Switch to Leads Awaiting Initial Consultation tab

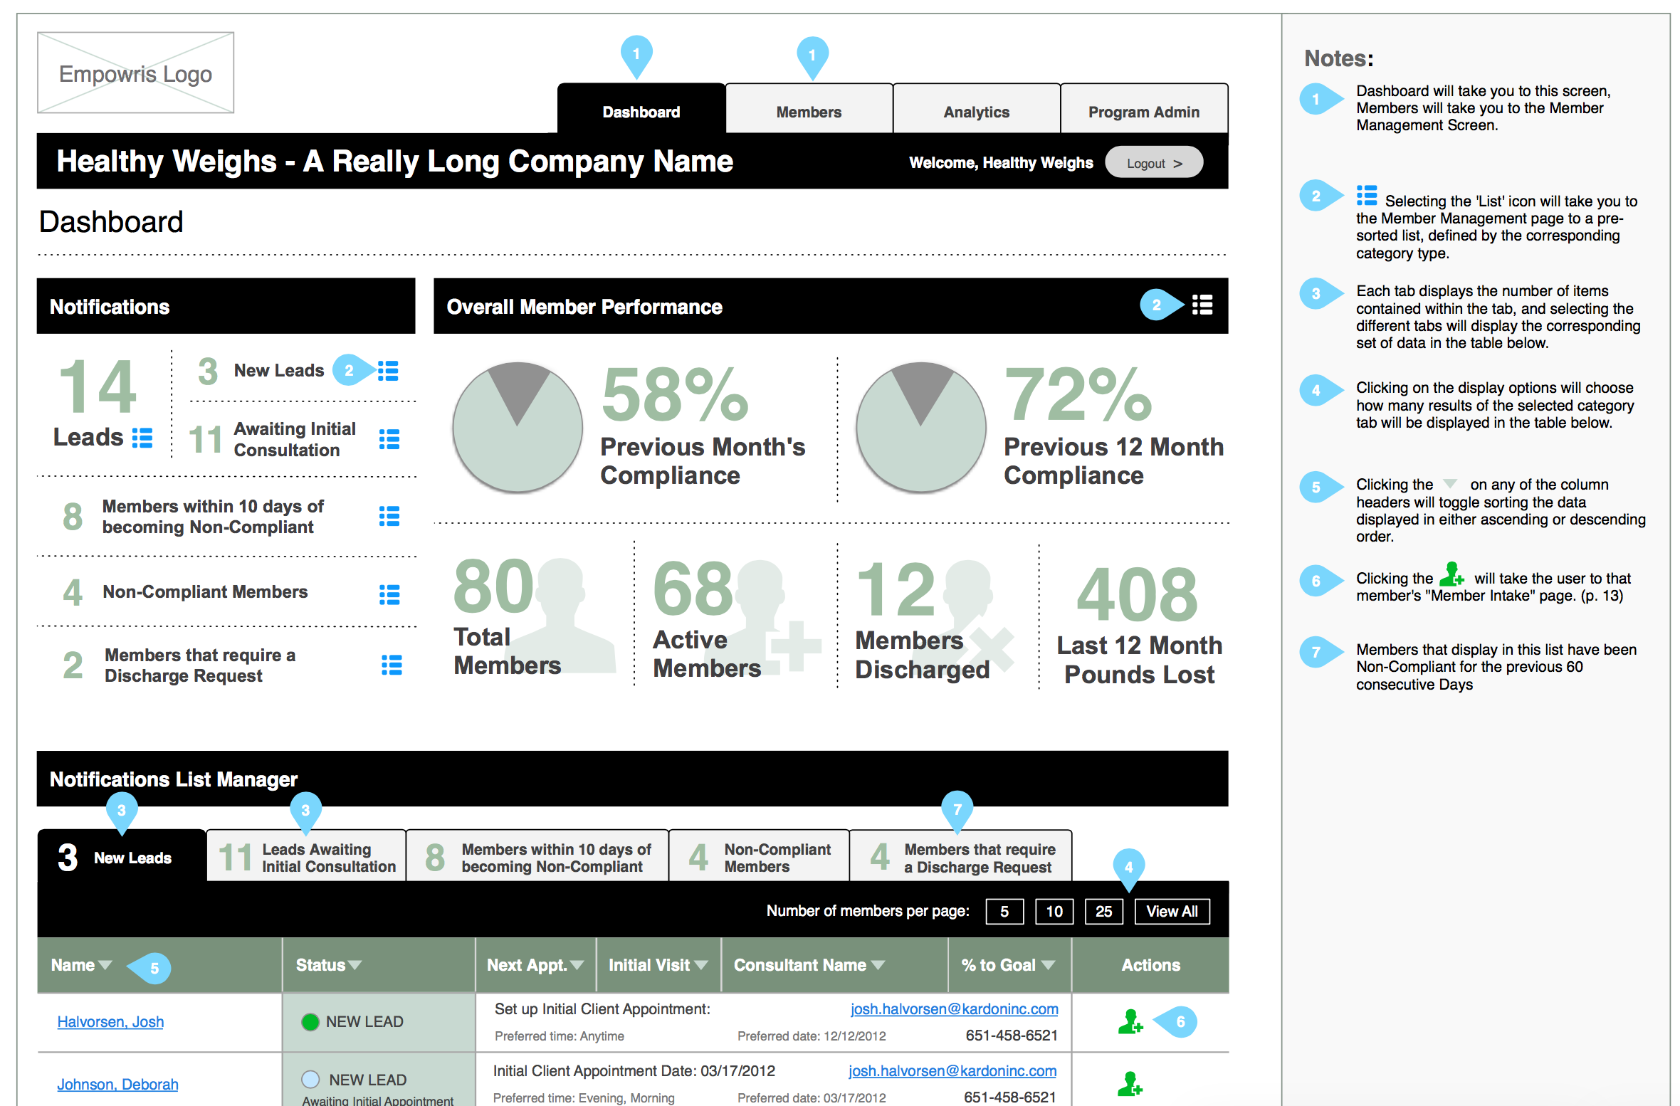point(307,856)
